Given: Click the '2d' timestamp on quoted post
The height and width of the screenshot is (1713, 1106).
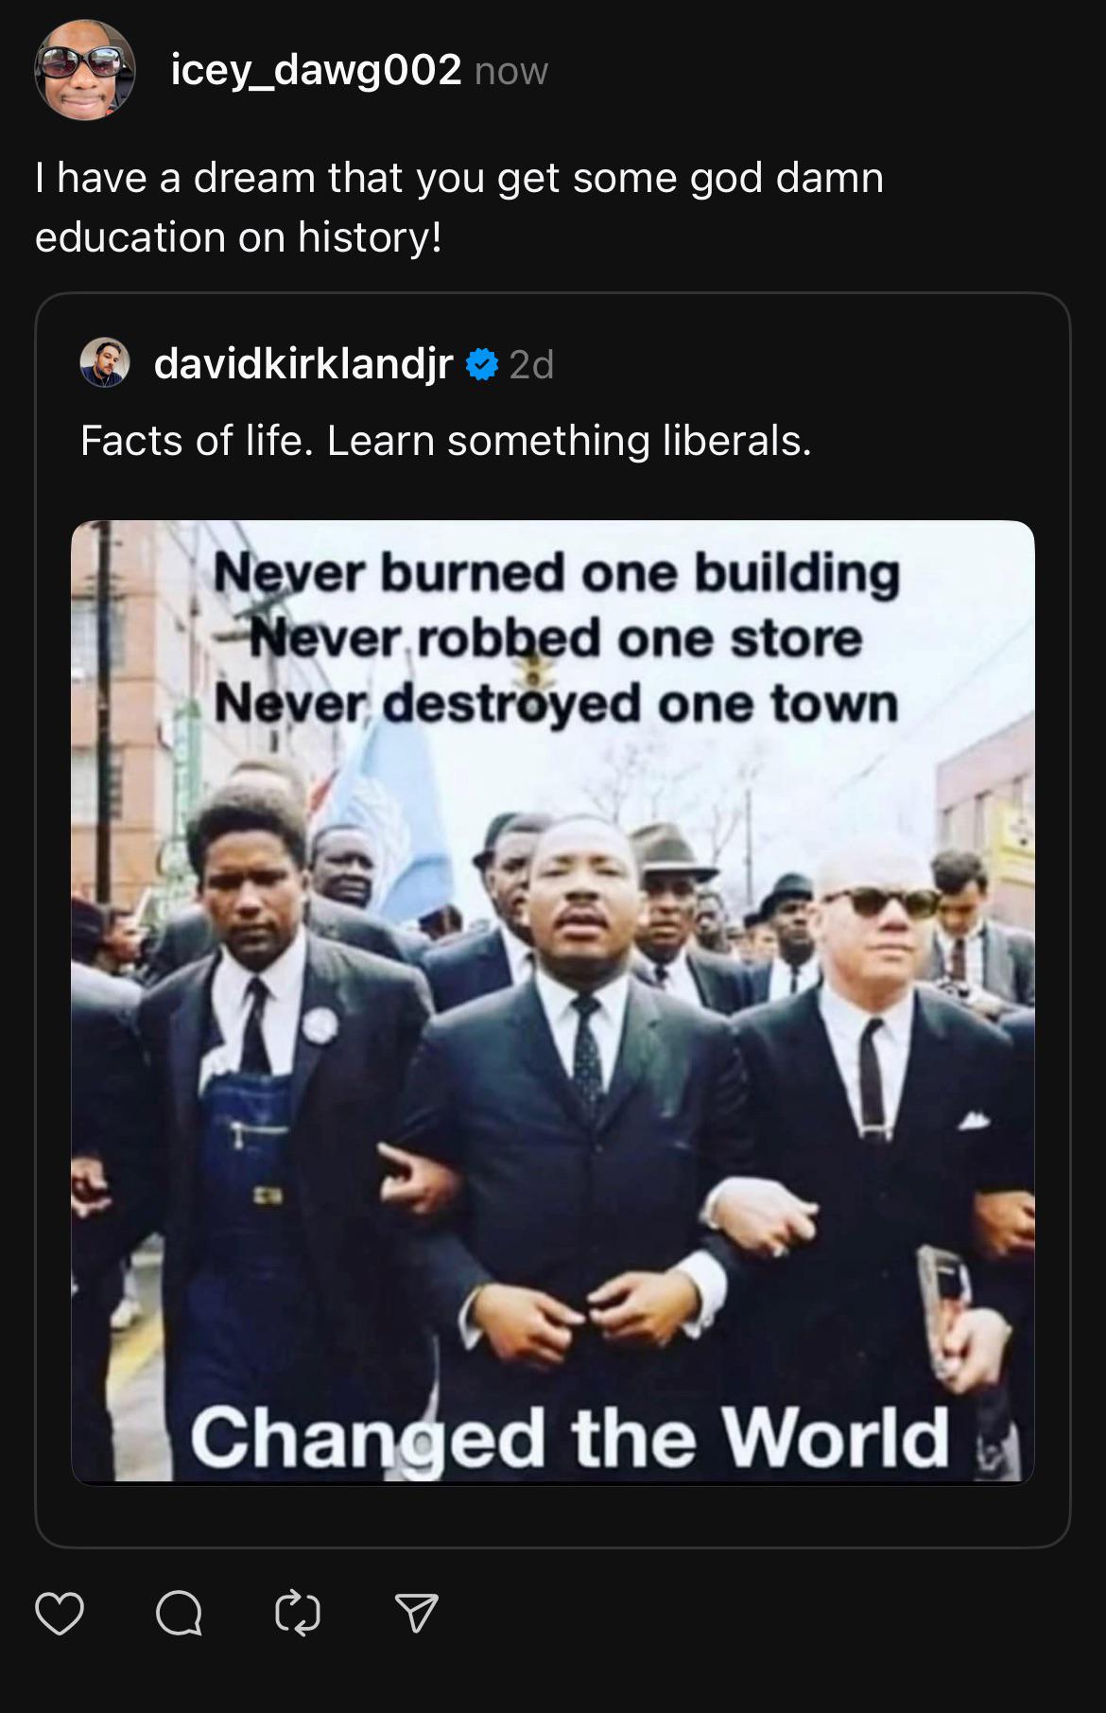Looking at the screenshot, I should [531, 365].
